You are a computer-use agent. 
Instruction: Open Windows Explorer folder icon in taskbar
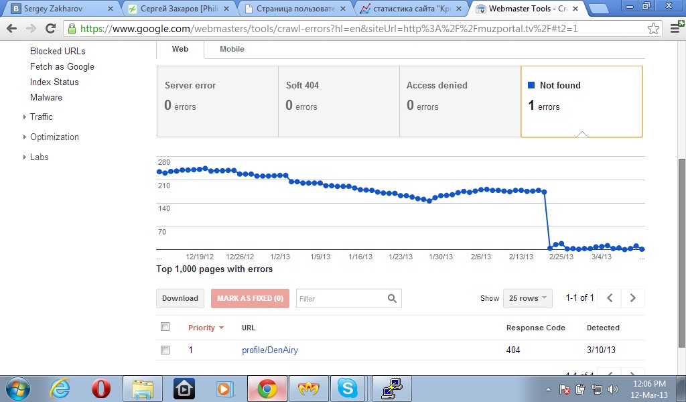pyautogui.click(x=143, y=389)
